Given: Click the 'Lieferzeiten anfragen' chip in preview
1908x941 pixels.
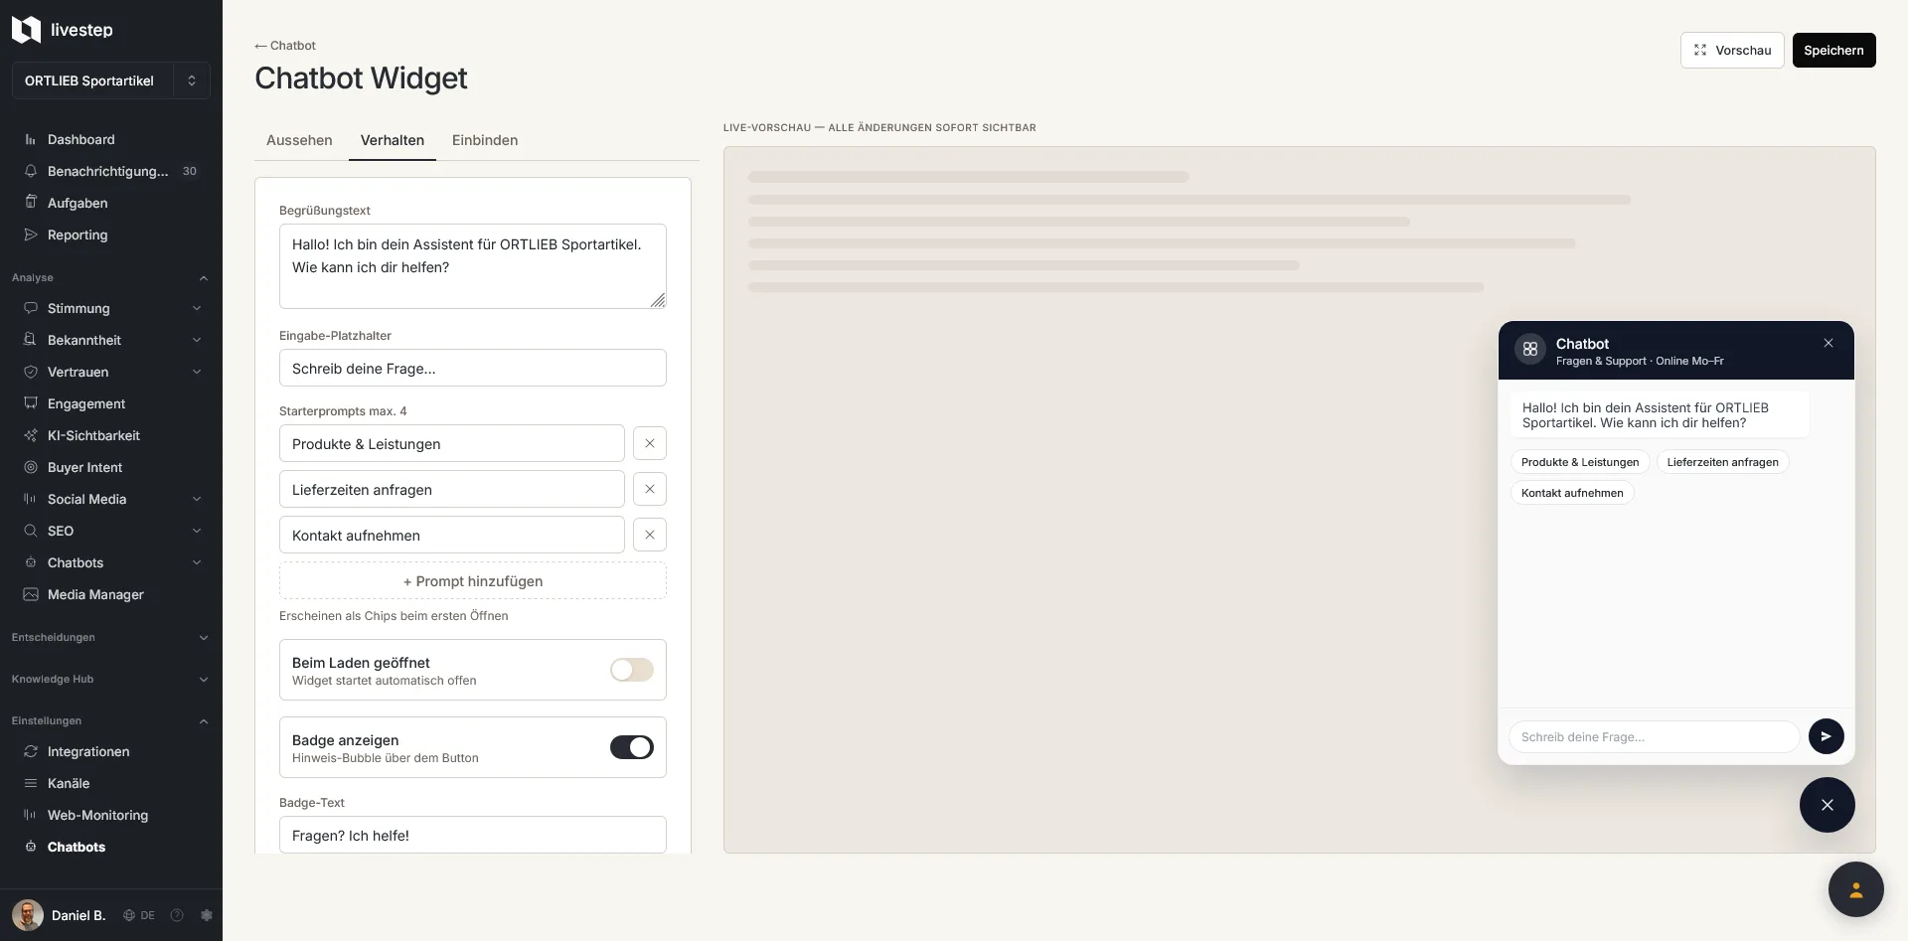Looking at the screenshot, I should (x=1722, y=462).
